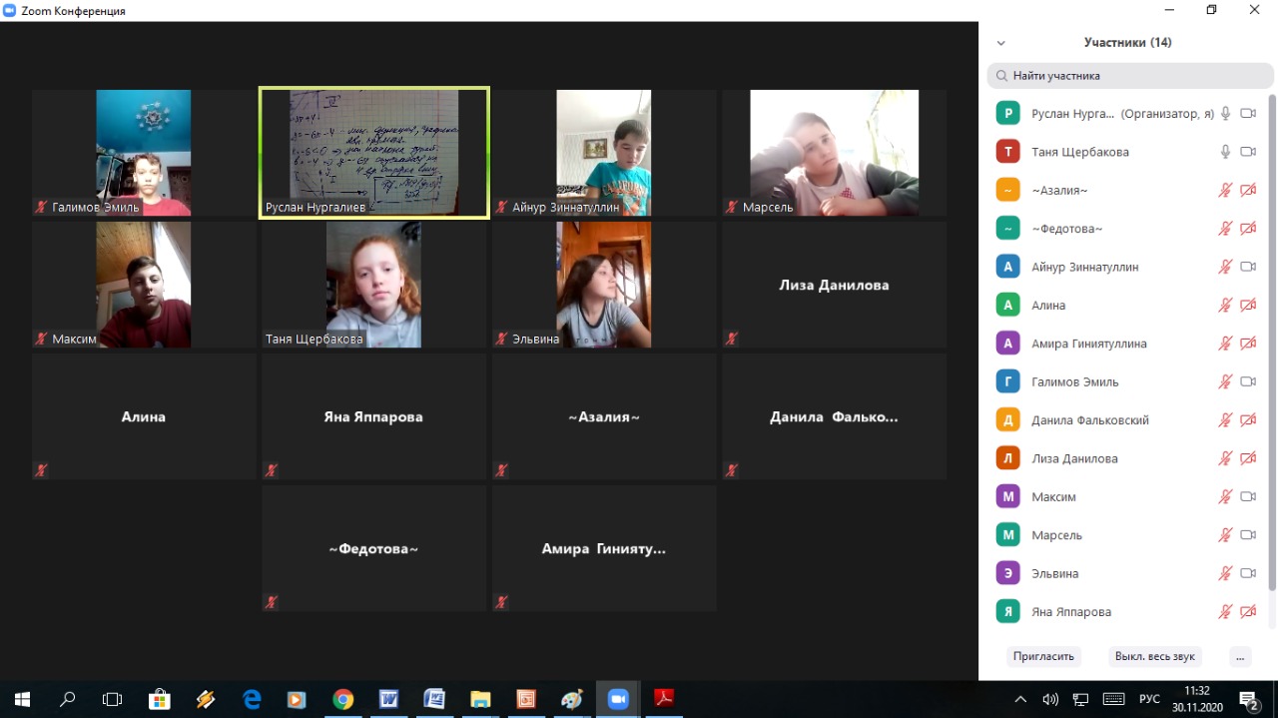Click the participants list scrollbar
1278x718 pixels.
(1271, 340)
